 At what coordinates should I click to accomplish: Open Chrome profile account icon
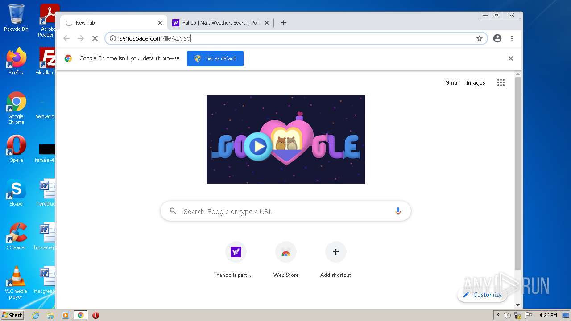[497, 38]
